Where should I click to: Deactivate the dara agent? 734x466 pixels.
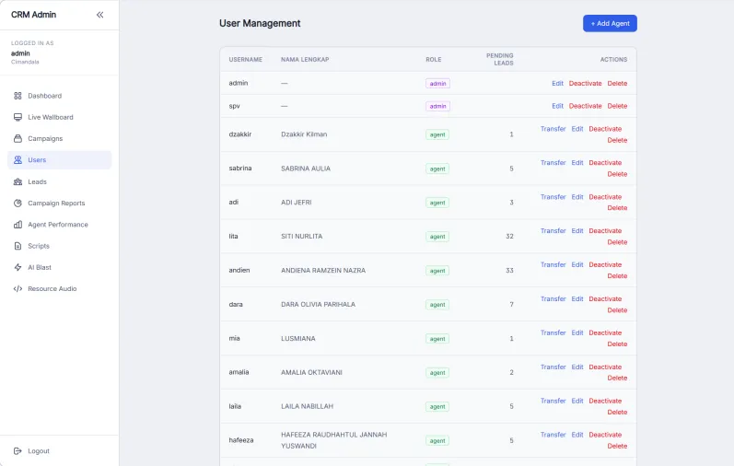[x=605, y=298]
